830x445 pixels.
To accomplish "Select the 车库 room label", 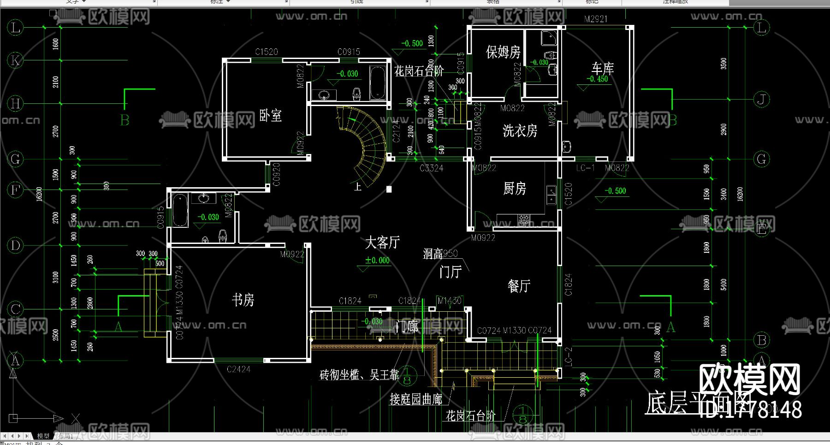I will pos(603,69).
